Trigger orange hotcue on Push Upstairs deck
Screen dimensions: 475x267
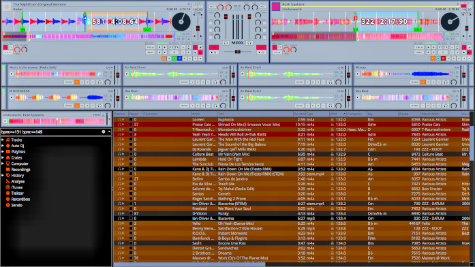[433, 58]
